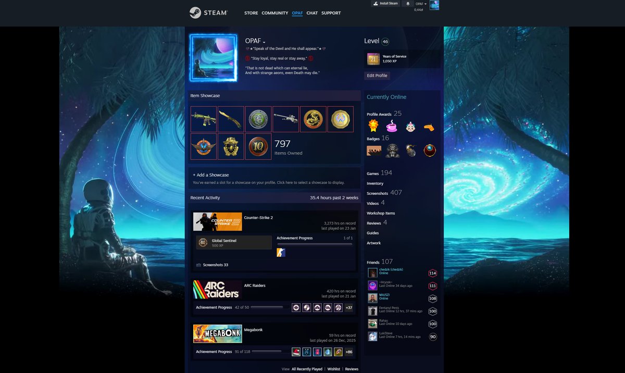The width and height of the screenshot is (625, 373).
Task: Open the clown face profile award
Action: coord(410,126)
